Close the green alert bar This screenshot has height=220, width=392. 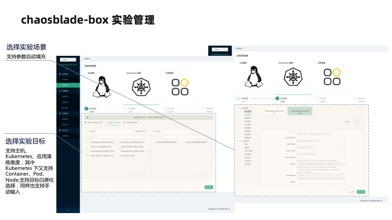[211, 117]
